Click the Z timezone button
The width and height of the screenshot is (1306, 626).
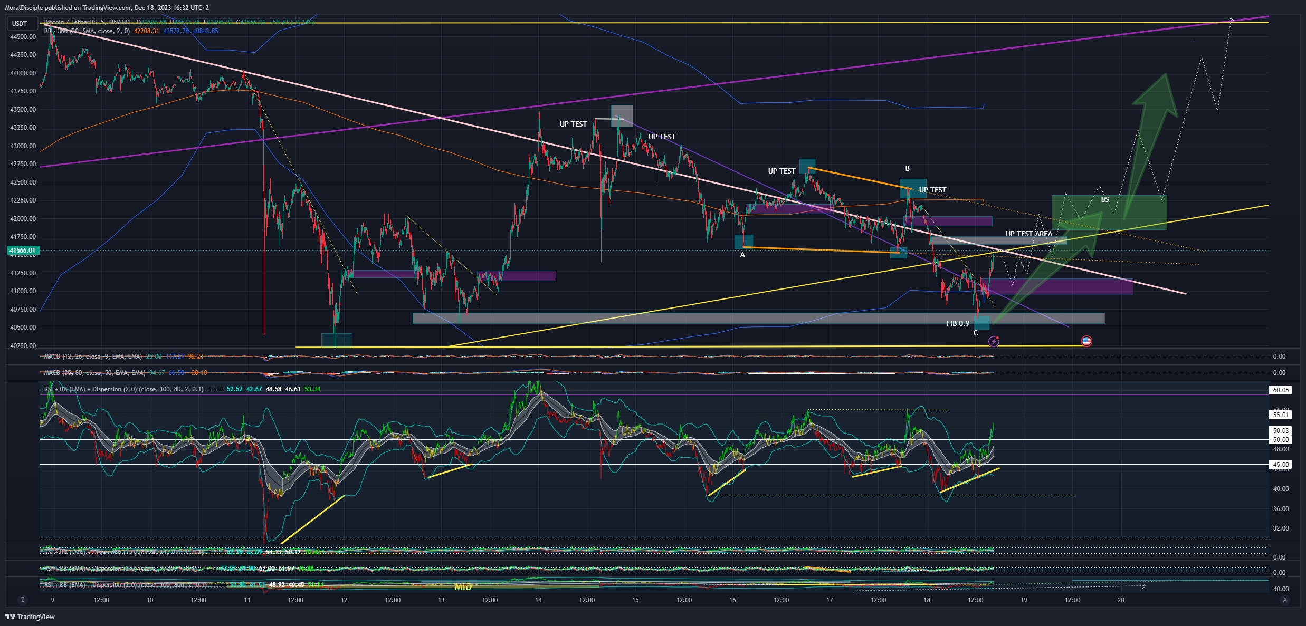pyautogui.click(x=22, y=600)
